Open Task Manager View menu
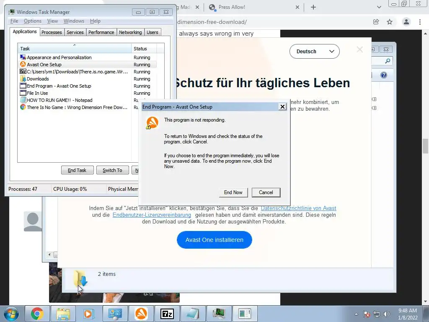The height and width of the screenshot is (322, 429). click(52, 21)
